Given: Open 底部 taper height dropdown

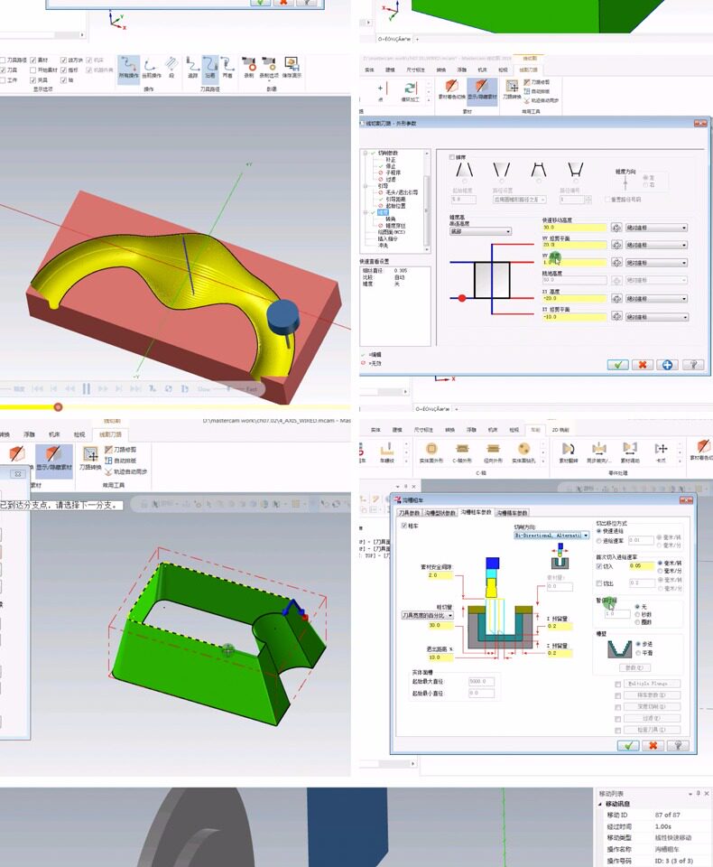Looking at the screenshot, I should tap(480, 232).
